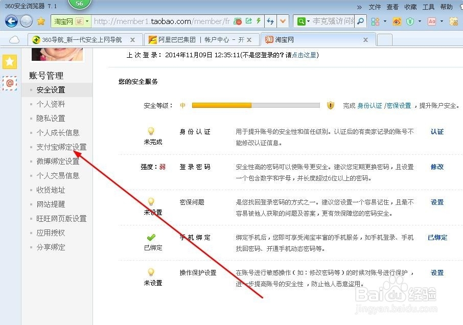This screenshot has width=463, height=325.
Task: Click the cloud icon left of tabs
Action: click(x=14, y=39)
